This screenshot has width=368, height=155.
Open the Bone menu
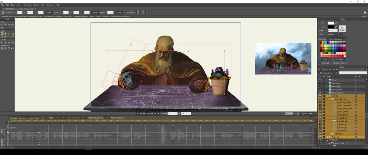pyautogui.click(x=19, y=5)
